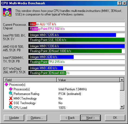Go to previous page with < Back
This screenshot has width=128, height=124.
click(x=70, y=118)
